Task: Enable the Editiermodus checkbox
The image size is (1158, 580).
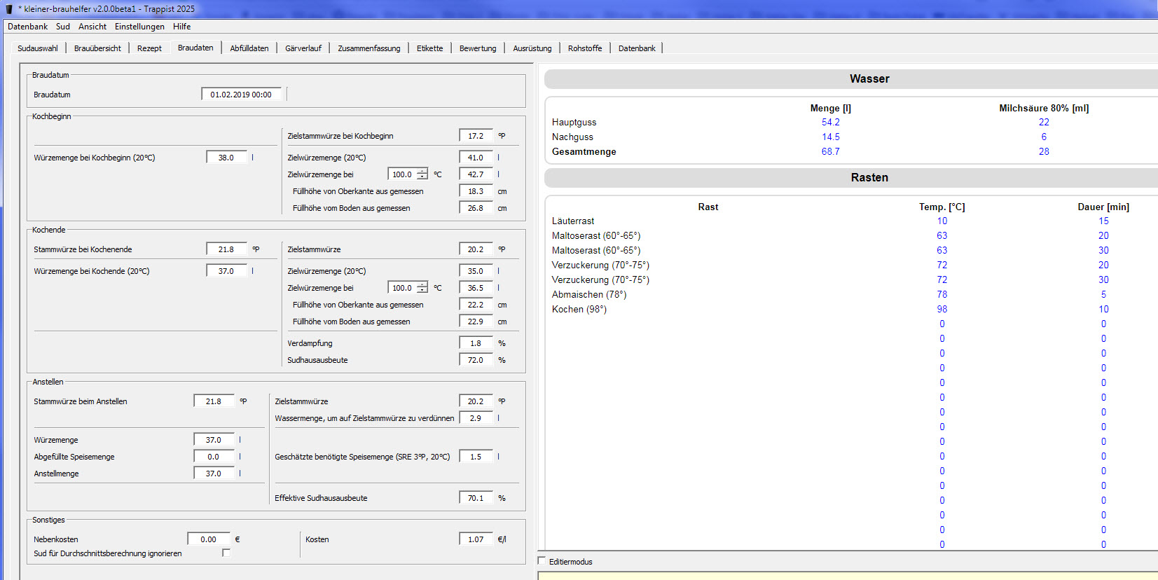Action: (542, 561)
